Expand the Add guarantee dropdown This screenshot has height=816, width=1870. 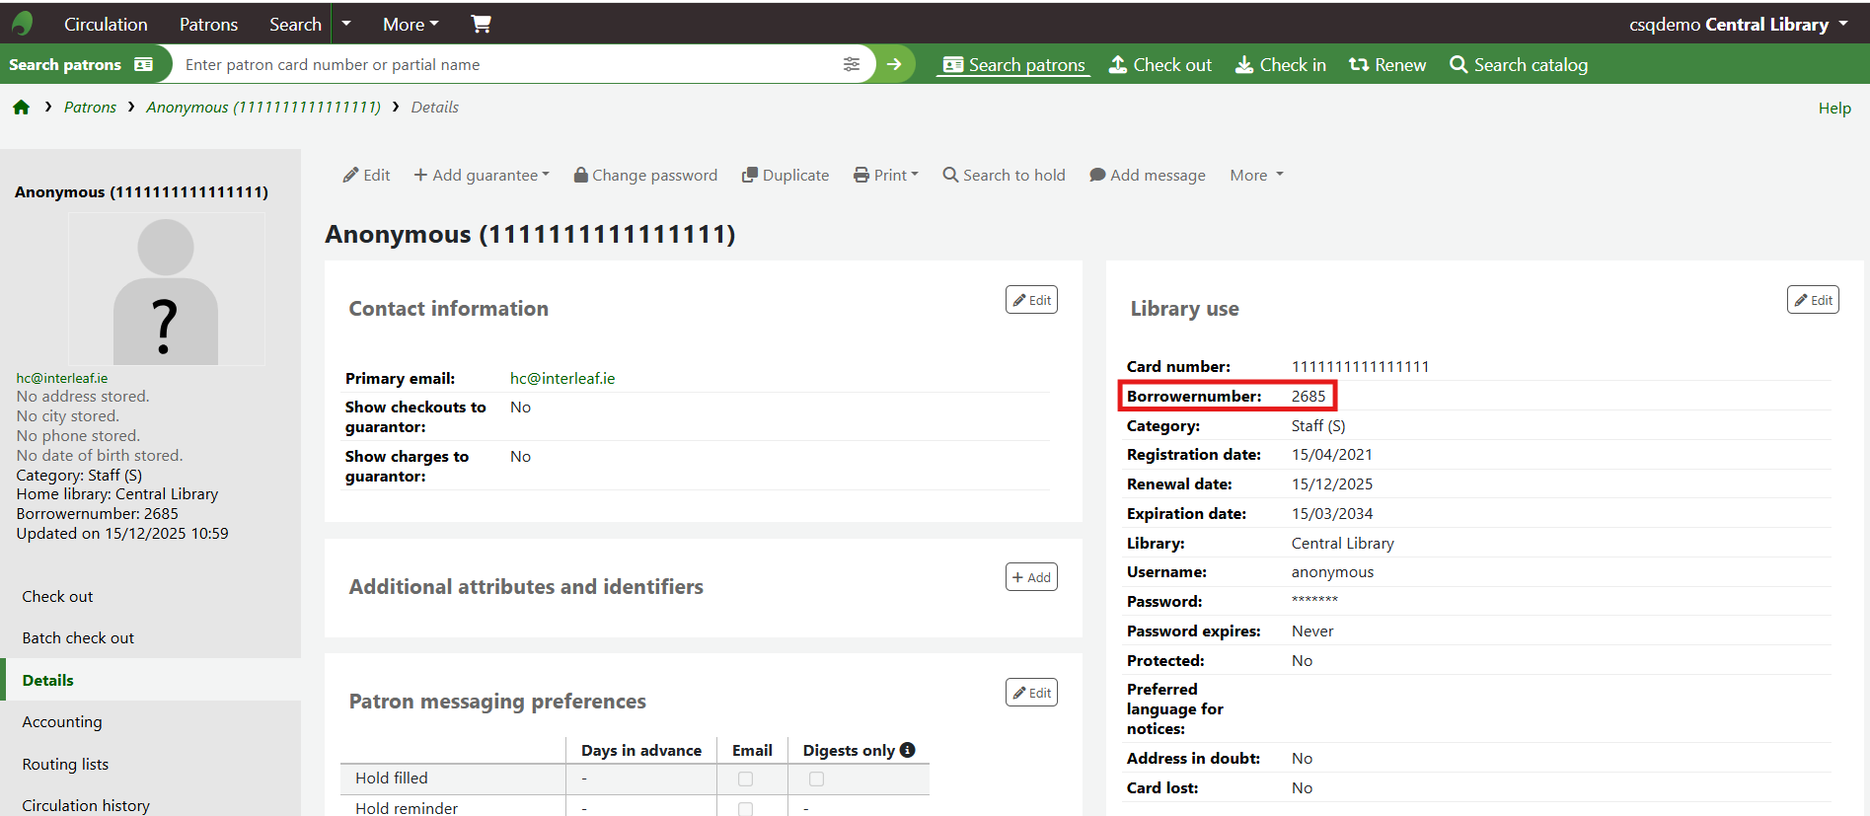click(482, 175)
